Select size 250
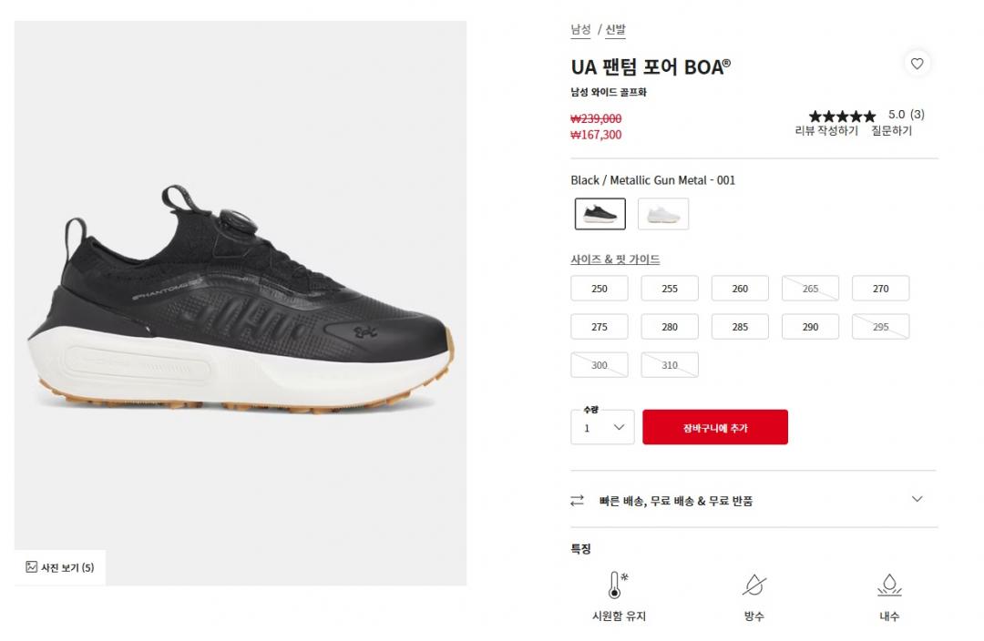The width and height of the screenshot is (984, 641). [x=600, y=289]
